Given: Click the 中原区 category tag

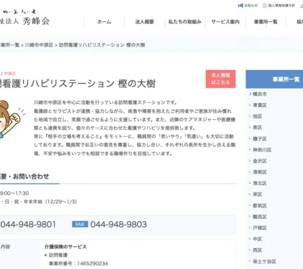Looking at the screenshot, I should coord(10,73).
